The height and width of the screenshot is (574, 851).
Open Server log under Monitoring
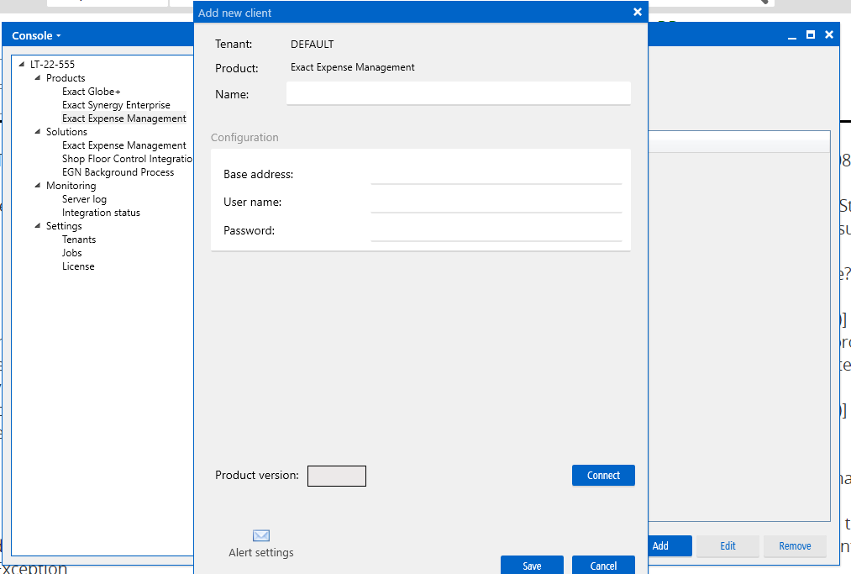tap(84, 199)
